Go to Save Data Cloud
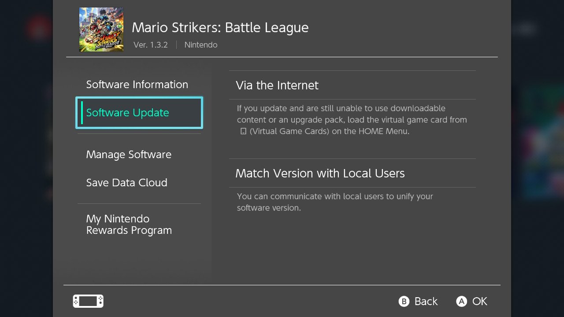The image size is (564, 317). click(127, 183)
